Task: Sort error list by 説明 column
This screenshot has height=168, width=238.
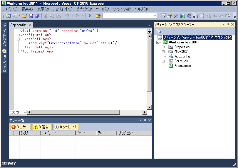Action: point(30,133)
